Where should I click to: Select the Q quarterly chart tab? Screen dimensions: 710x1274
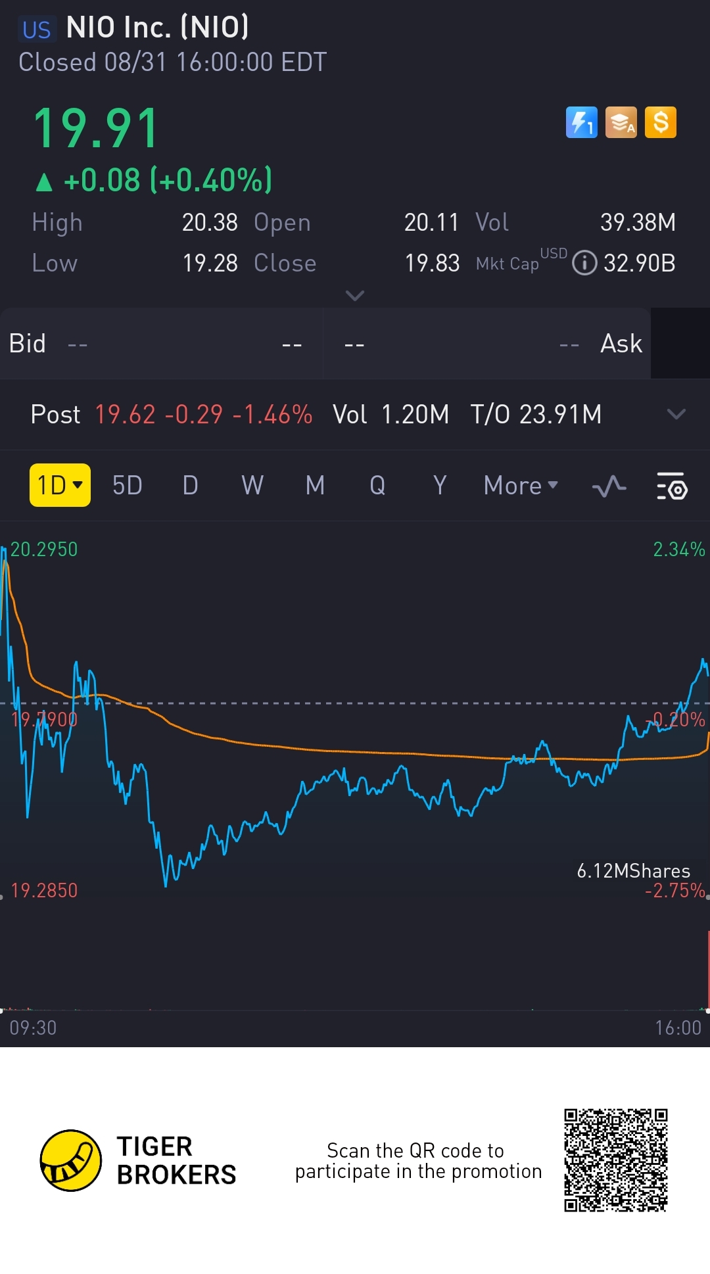(377, 486)
